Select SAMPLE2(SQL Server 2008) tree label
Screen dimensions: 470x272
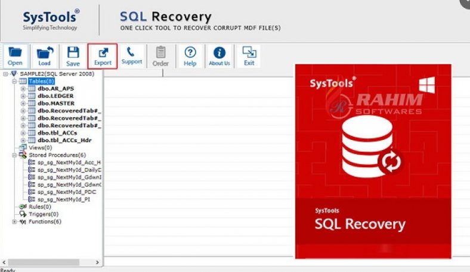(57, 74)
